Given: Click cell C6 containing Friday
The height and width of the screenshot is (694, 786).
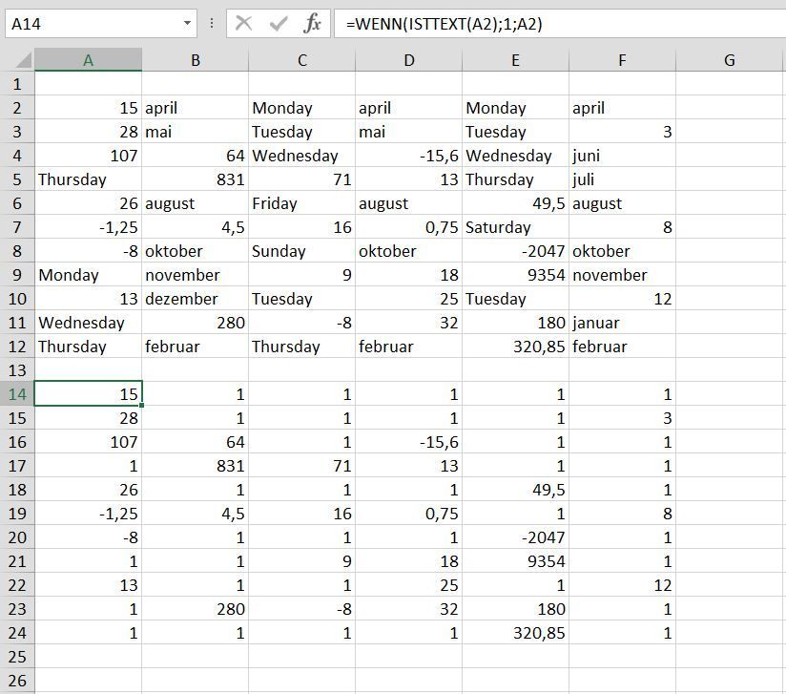Looking at the screenshot, I should (301, 203).
